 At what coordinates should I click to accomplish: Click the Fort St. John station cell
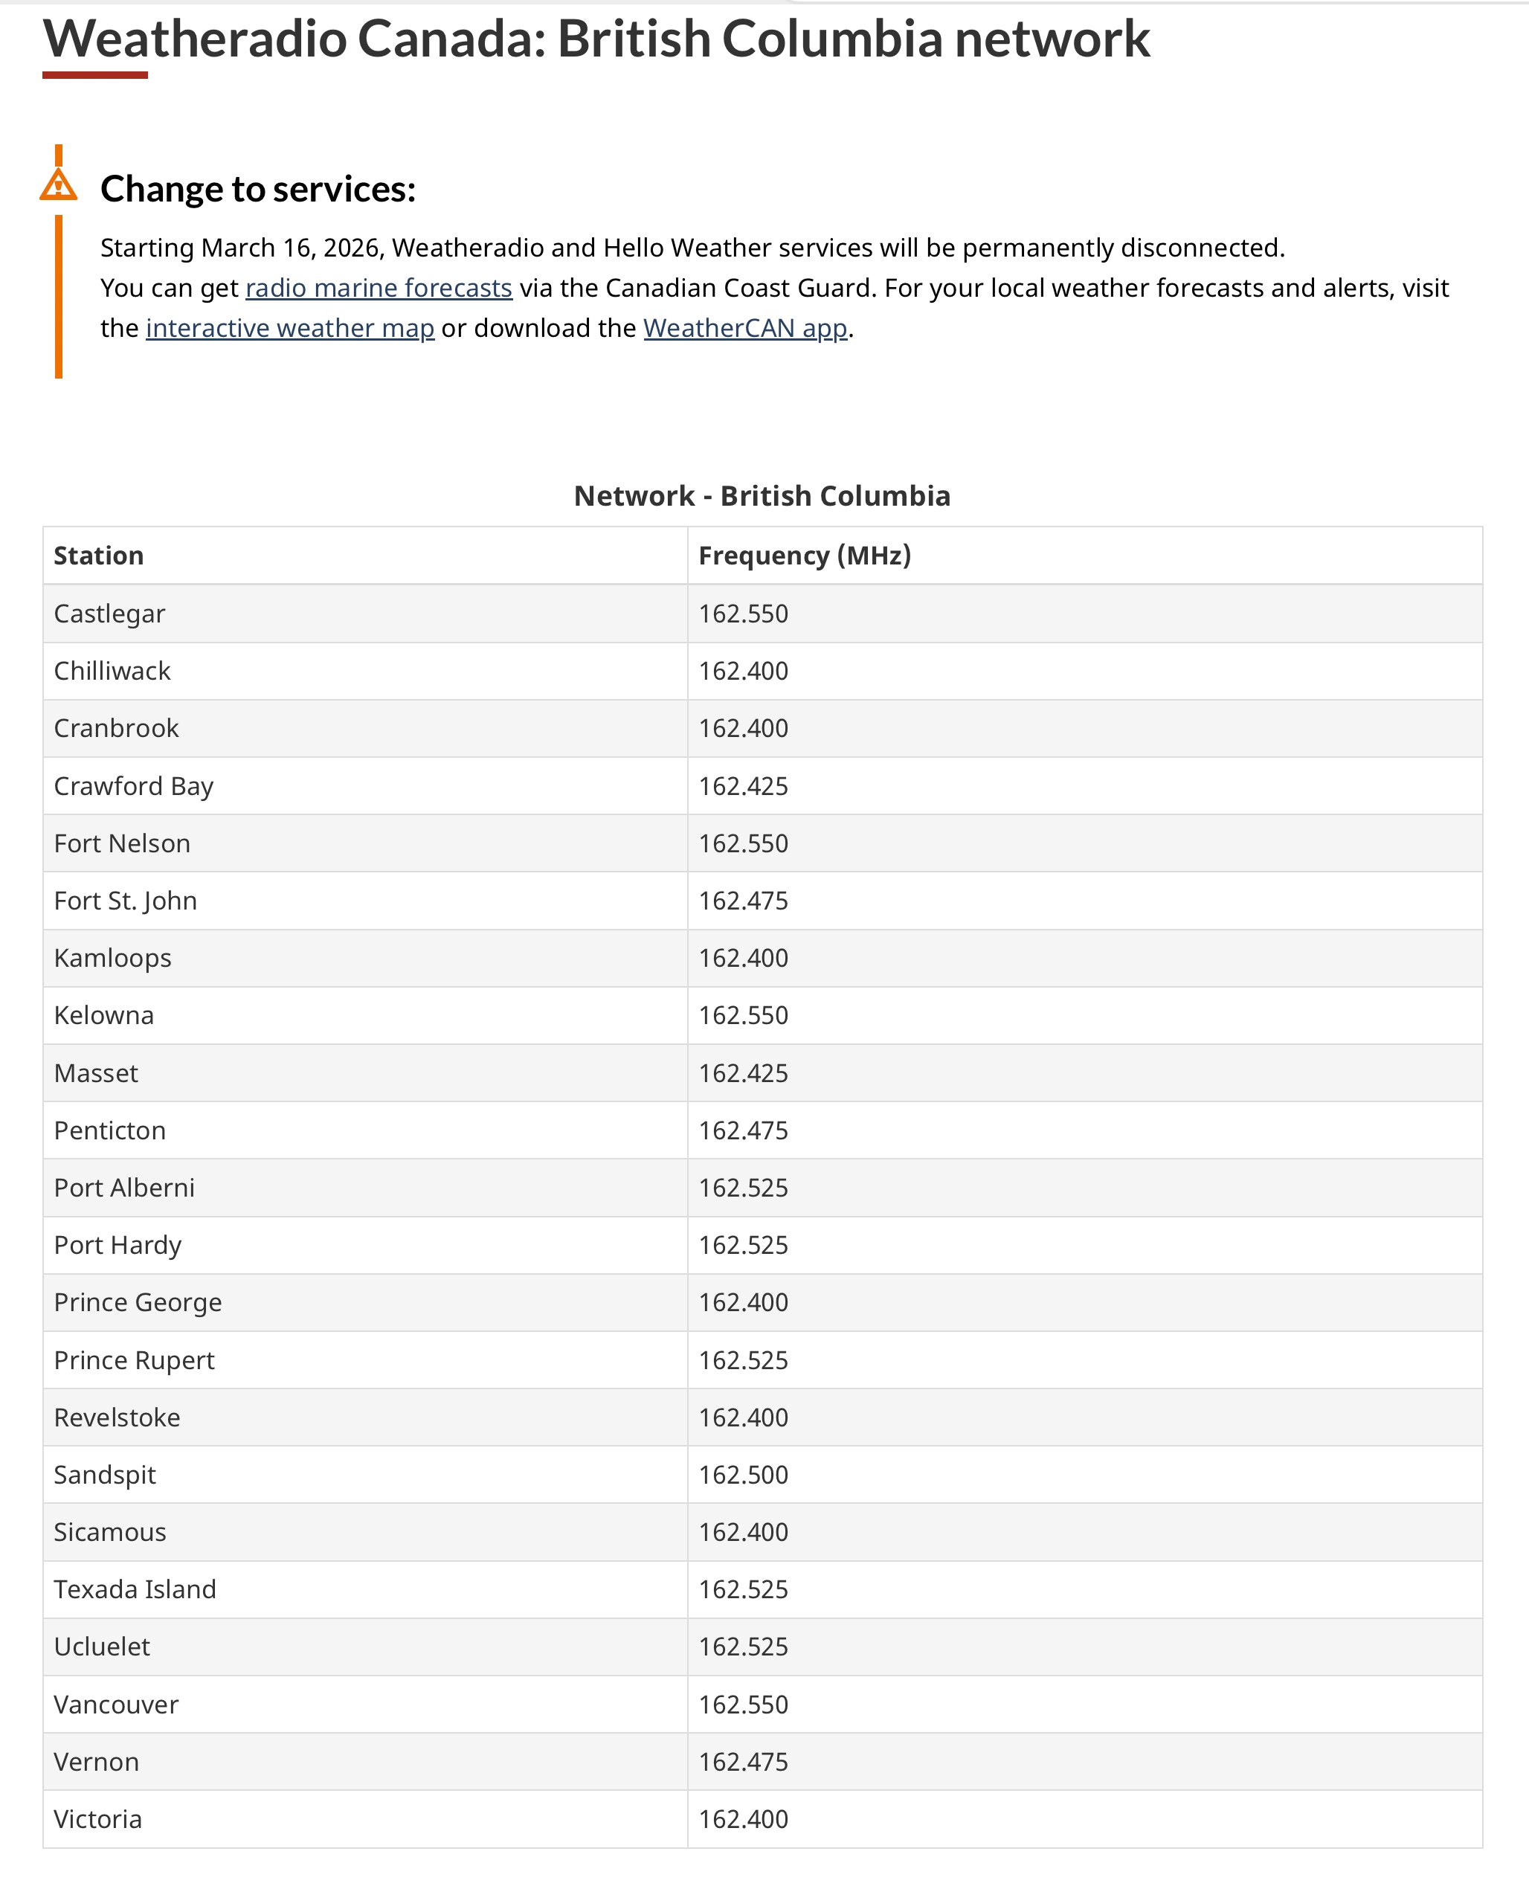(125, 901)
